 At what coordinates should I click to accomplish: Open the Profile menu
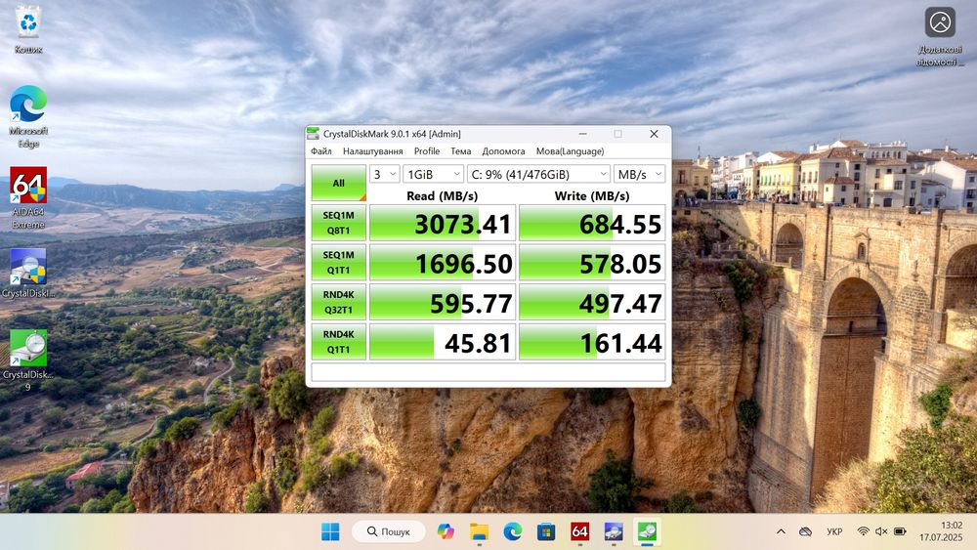pyautogui.click(x=427, y=150)
